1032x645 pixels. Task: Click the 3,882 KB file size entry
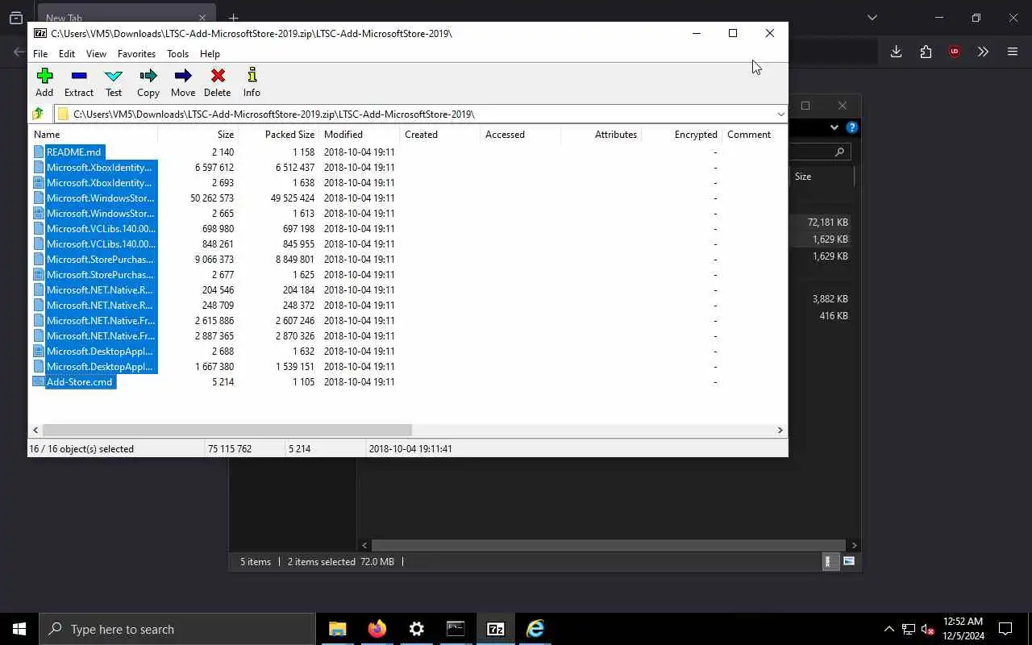[830, 298]
